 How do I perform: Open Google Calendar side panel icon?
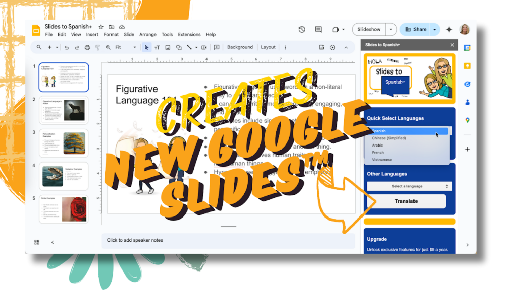coord(467,48)
